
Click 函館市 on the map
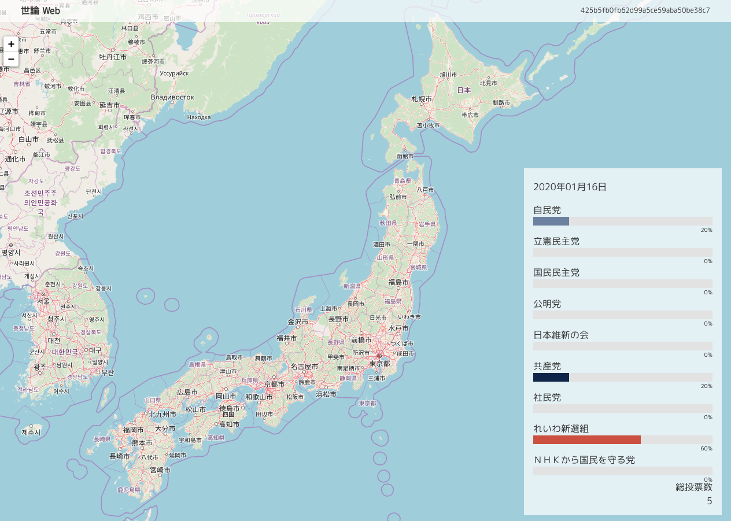405,156
